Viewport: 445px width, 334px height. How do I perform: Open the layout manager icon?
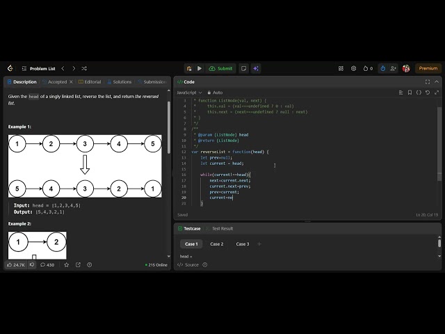(x=341, y=68)
